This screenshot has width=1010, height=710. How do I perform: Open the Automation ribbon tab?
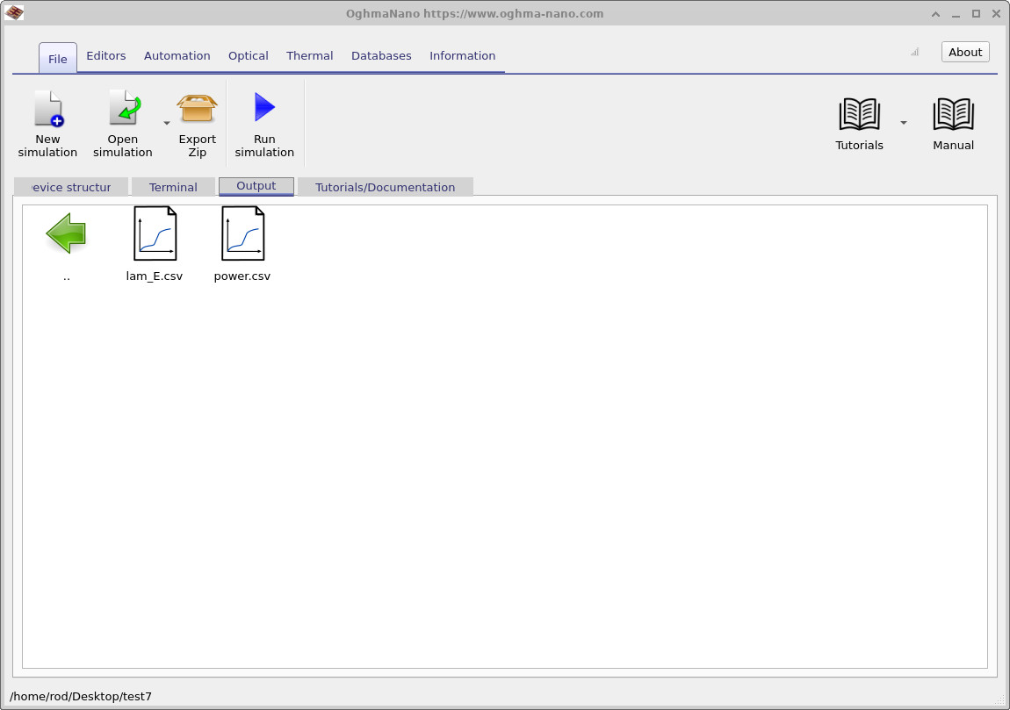pos(177,56)
